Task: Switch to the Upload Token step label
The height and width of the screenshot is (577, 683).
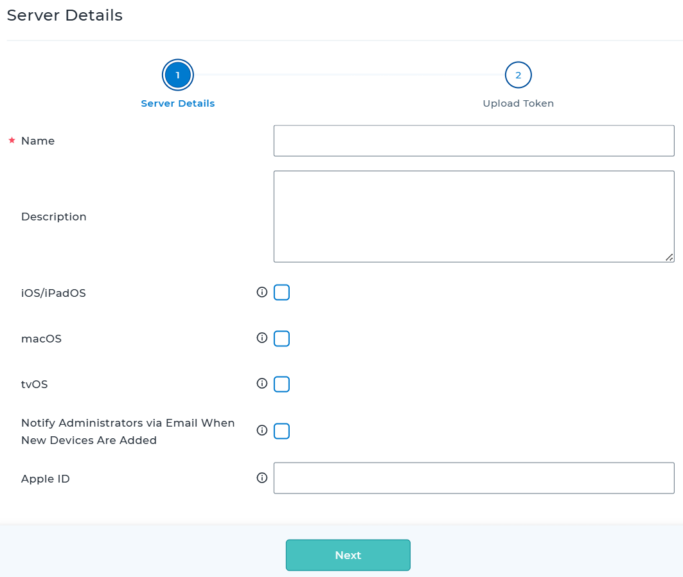Action: pyautogui.click(x=518, y=103)
